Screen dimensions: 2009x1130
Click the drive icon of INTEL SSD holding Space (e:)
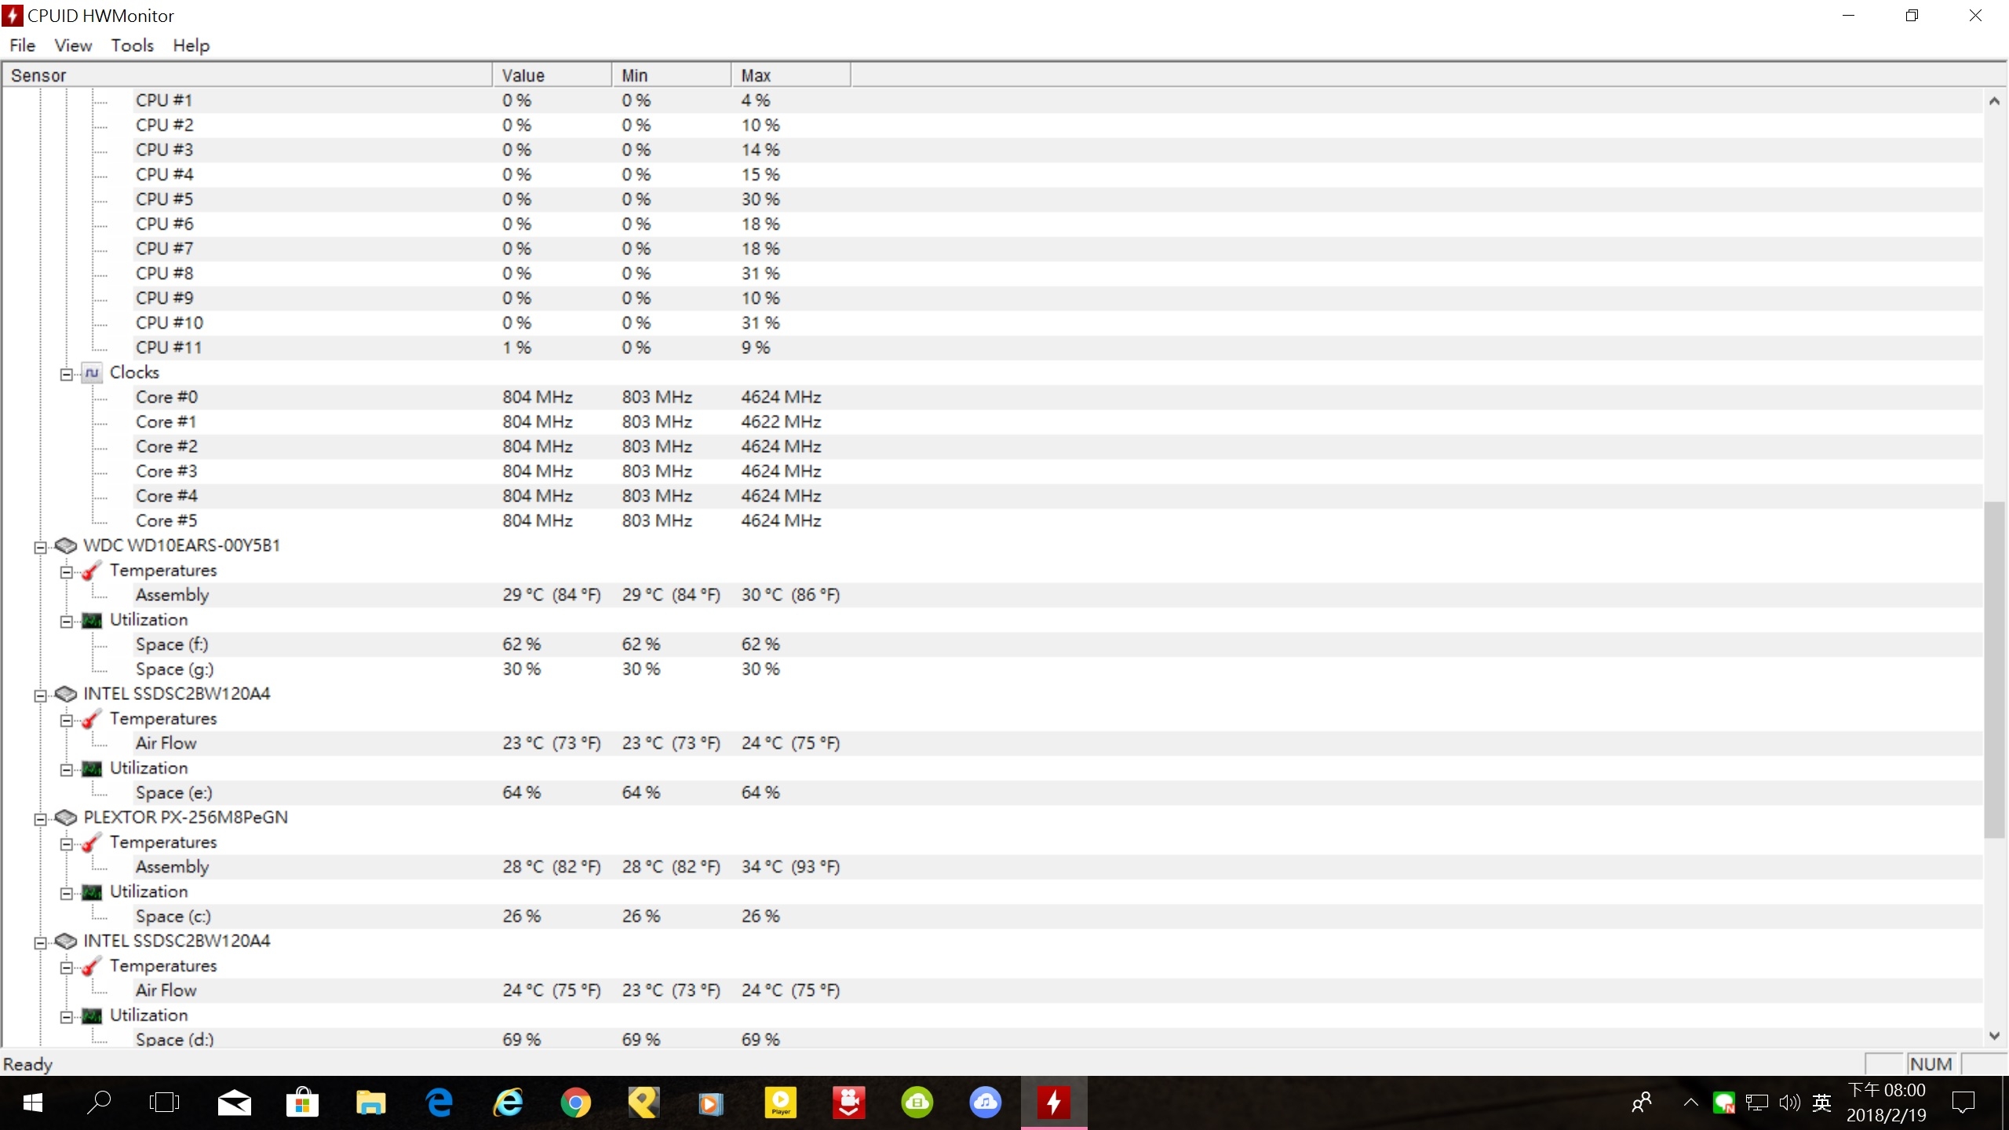pos(66,694)
